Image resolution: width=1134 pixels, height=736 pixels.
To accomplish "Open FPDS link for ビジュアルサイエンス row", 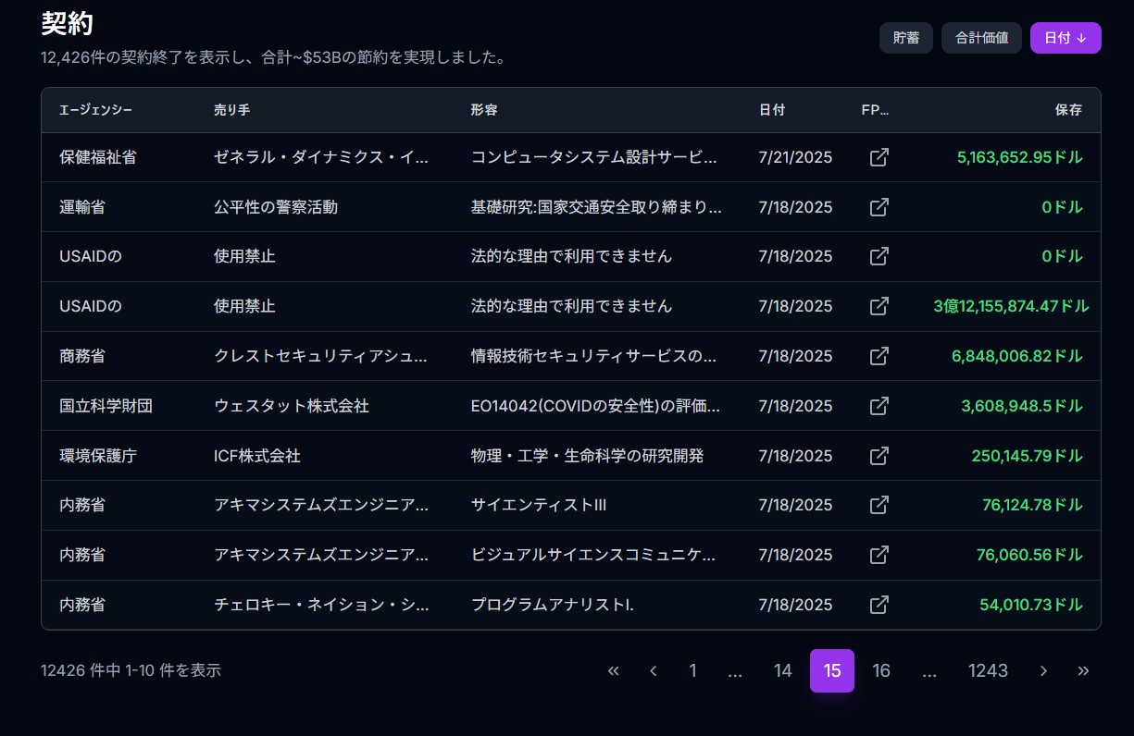I will (879, 555).
